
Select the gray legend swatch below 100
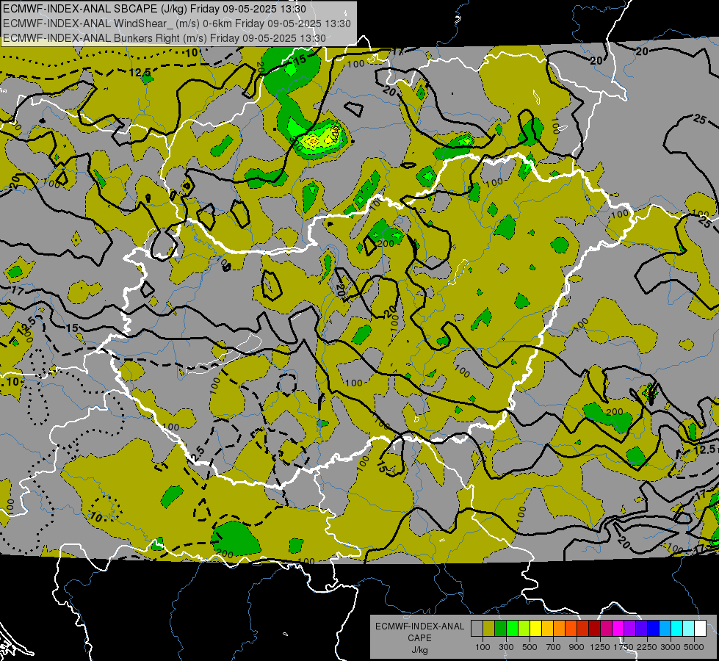coord(477,629)
